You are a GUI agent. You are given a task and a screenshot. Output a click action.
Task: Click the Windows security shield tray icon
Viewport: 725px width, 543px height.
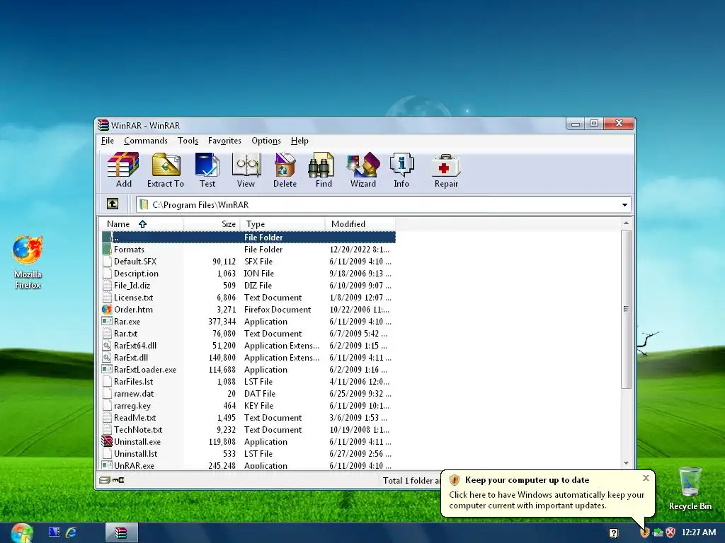point(644,533)
